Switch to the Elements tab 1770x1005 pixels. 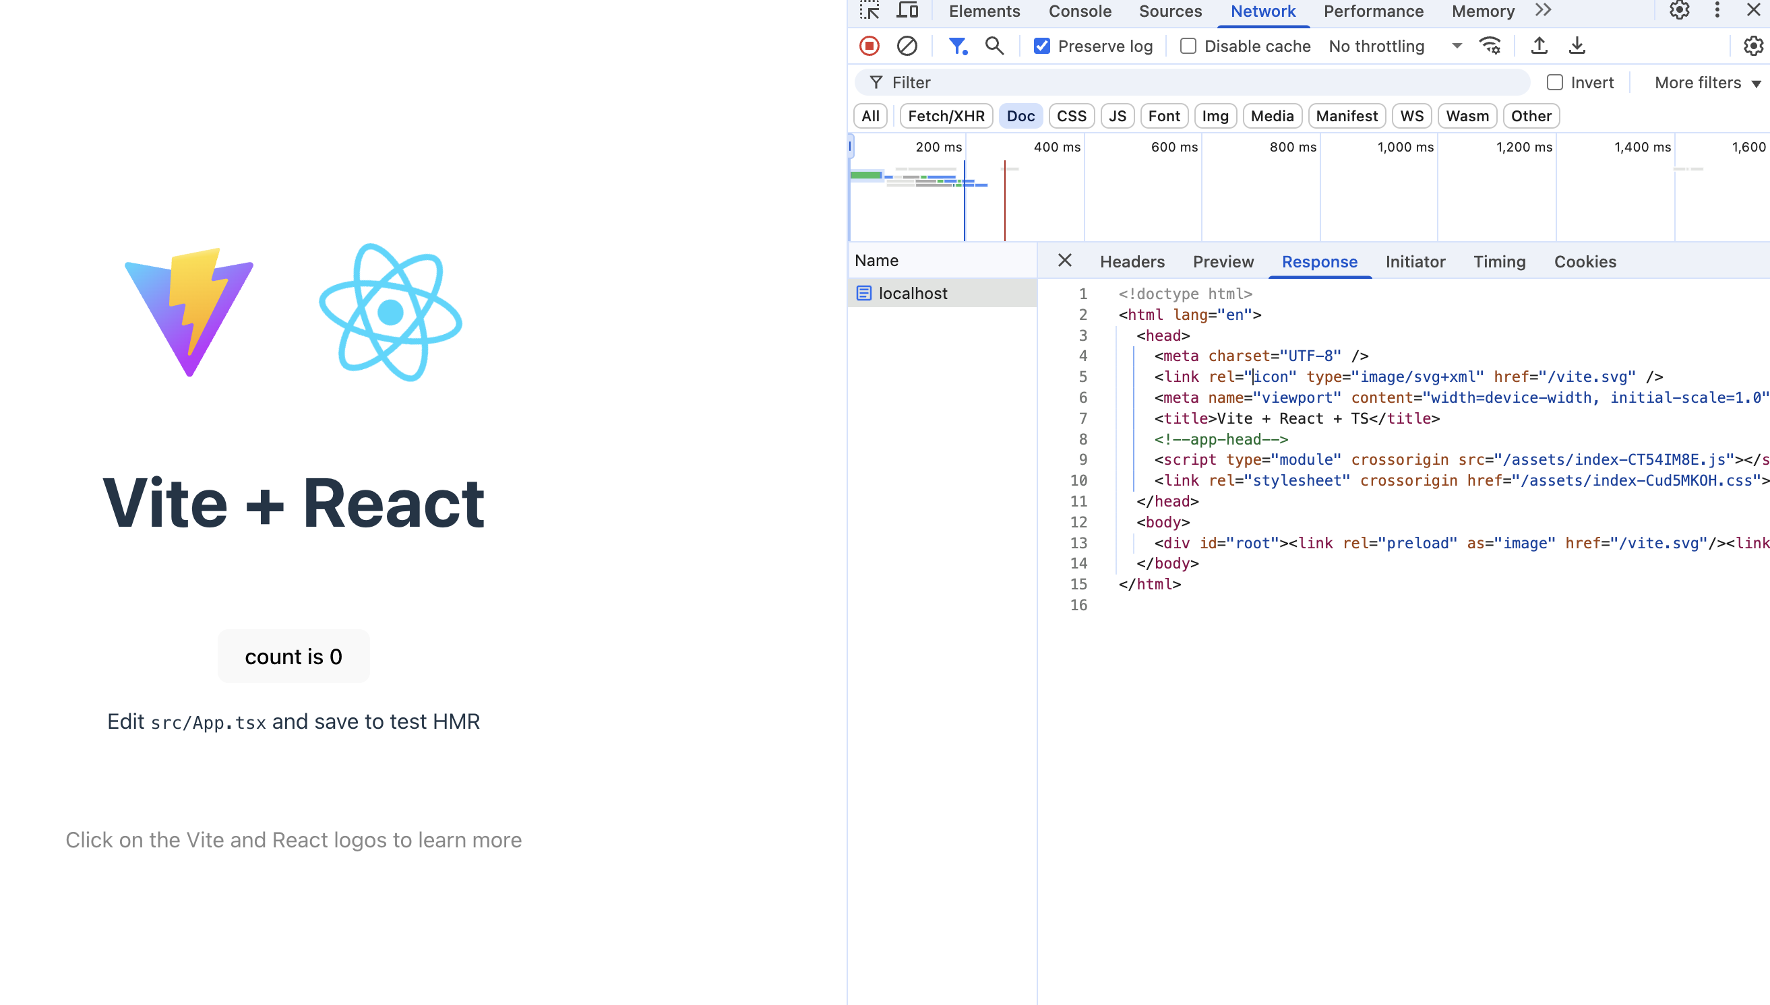984,11
